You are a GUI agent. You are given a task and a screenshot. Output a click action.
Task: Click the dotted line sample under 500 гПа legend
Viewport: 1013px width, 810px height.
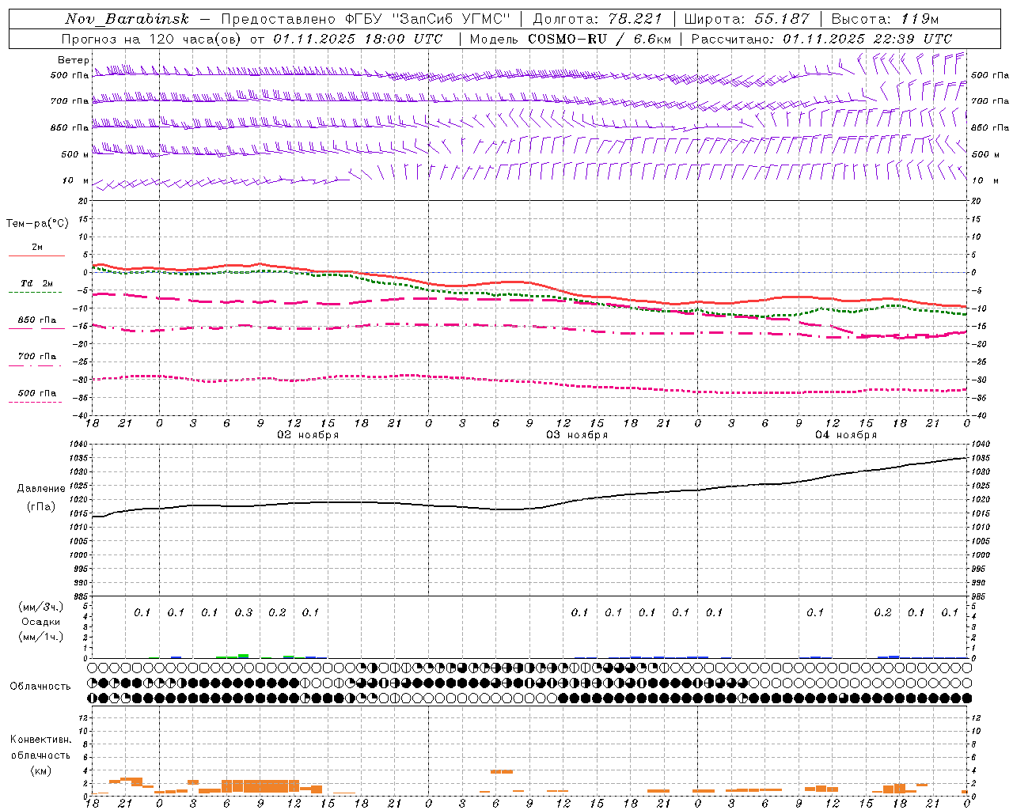36,402
